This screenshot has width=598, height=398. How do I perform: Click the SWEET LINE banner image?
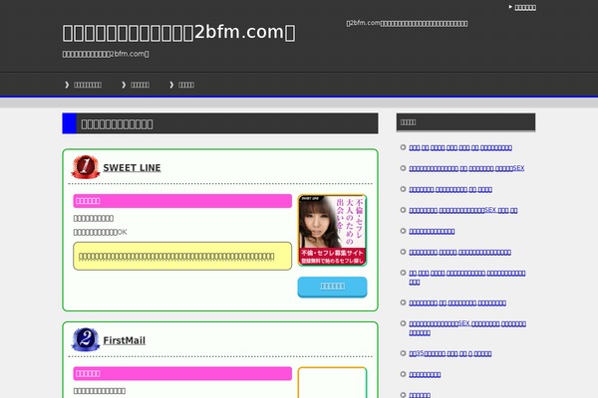(x=332, y=230)
